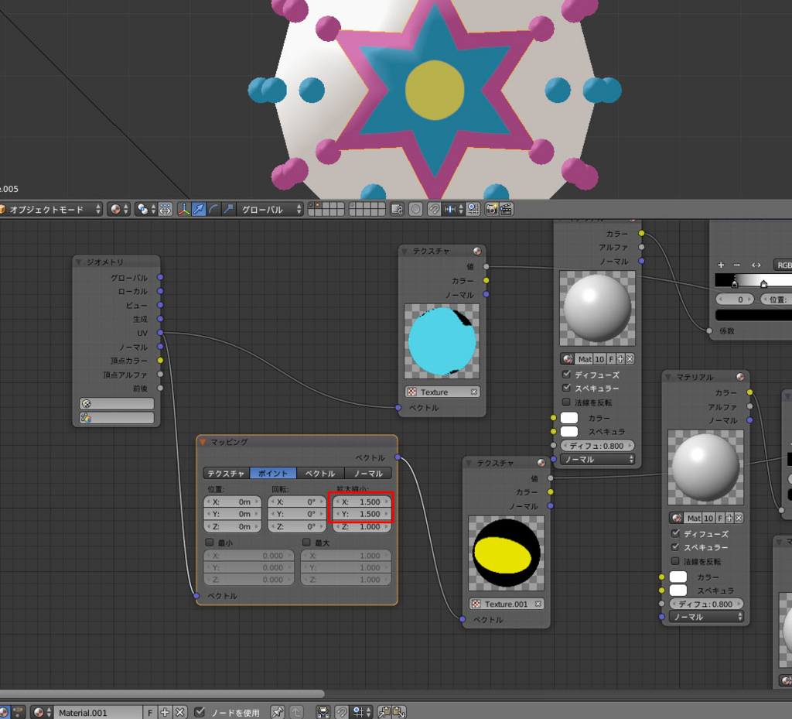Viewport: 792px width, 719px height.
Task: Toggle lock camera to layers icon
Action: tap(397, 209)
